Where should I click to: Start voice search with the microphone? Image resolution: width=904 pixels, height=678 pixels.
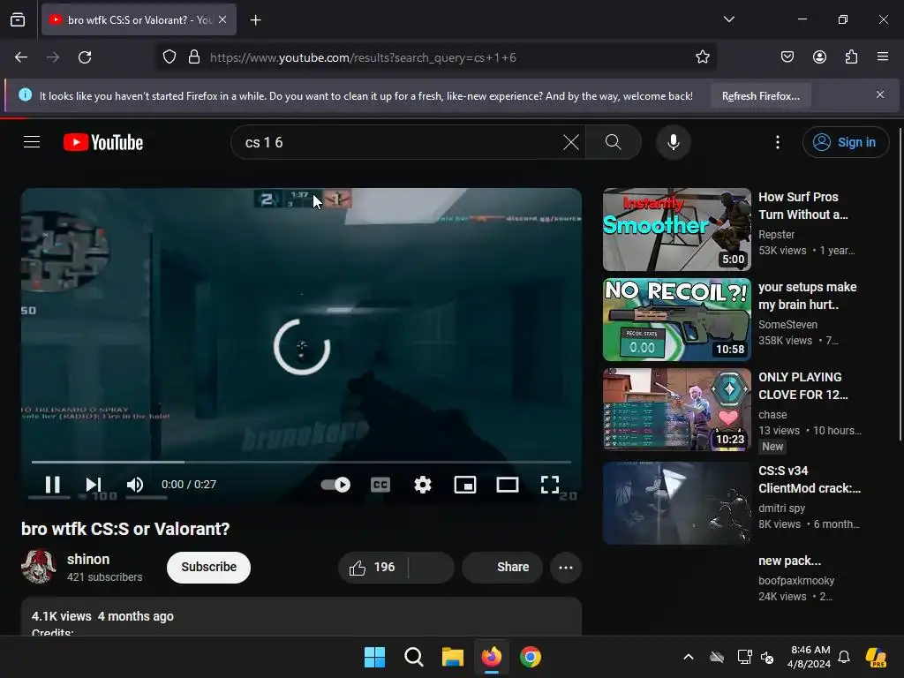(x=674, y=142)
